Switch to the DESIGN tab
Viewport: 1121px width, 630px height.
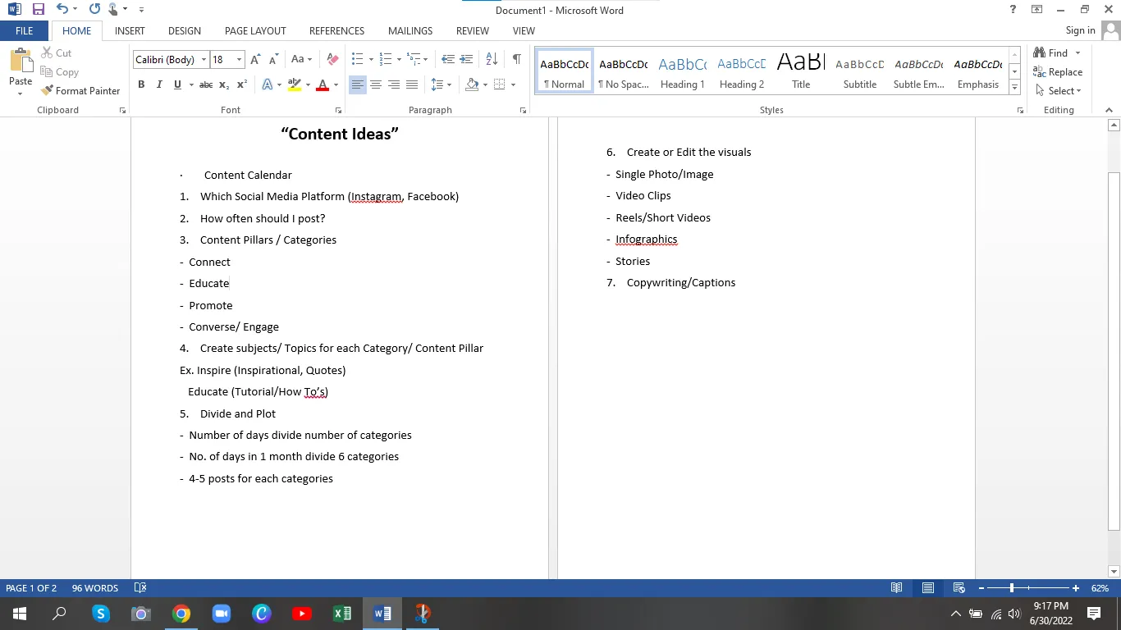pyautogui.click(x=185, y=30)
